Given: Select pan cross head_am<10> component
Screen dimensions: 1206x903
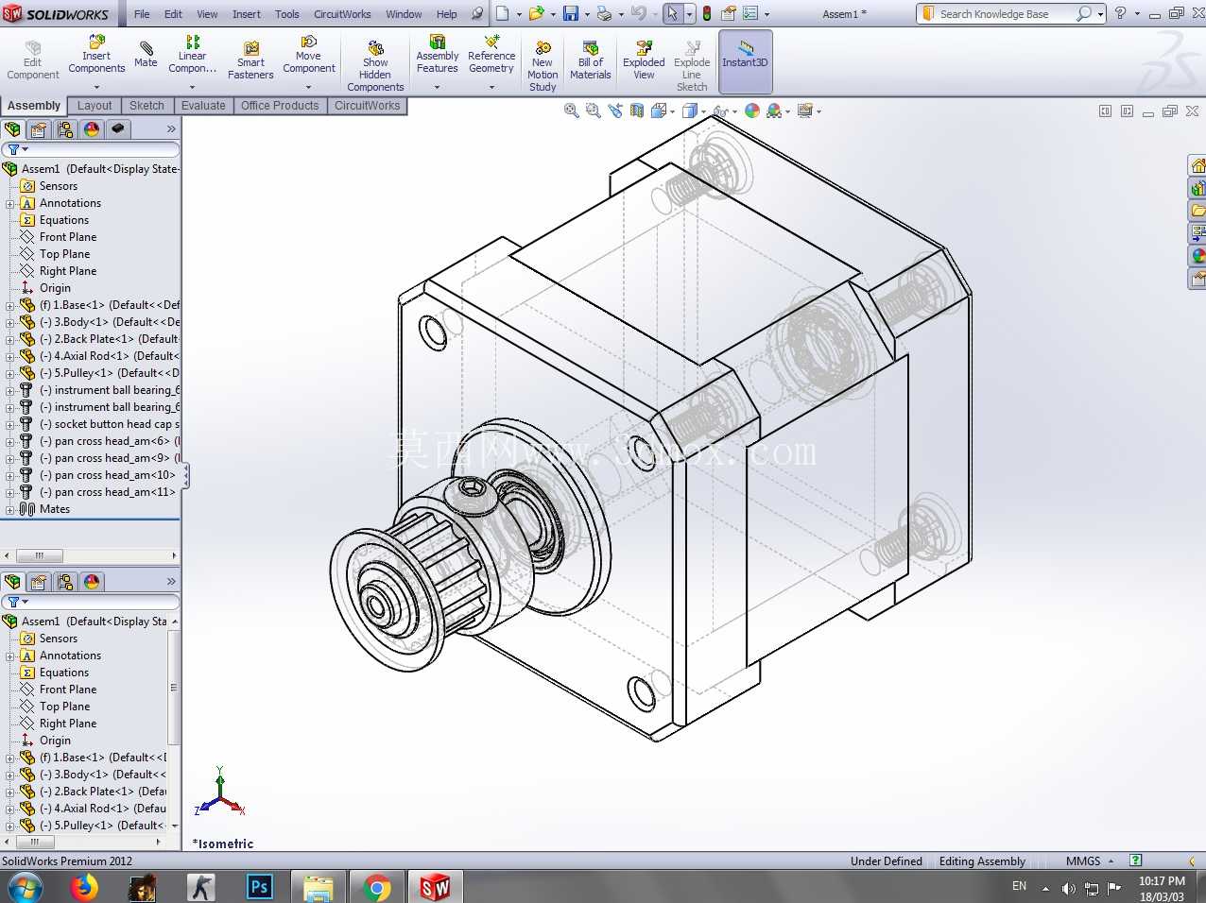Looking at the screenshot, I should click(x=107, y=475).
